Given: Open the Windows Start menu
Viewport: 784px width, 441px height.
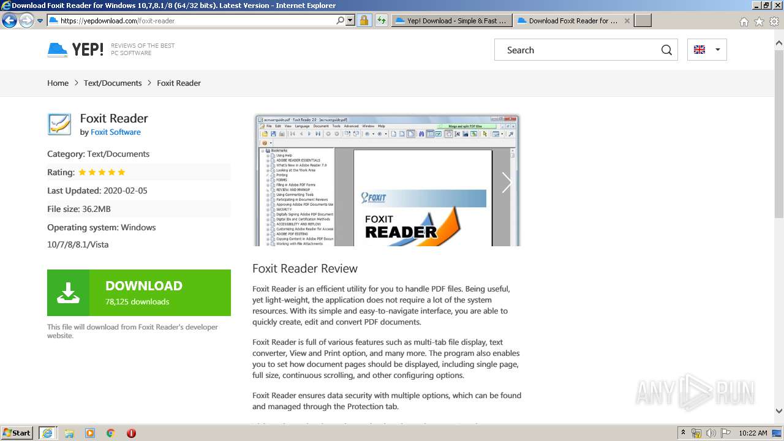Looking at the screenshot, I should point(17,433).
